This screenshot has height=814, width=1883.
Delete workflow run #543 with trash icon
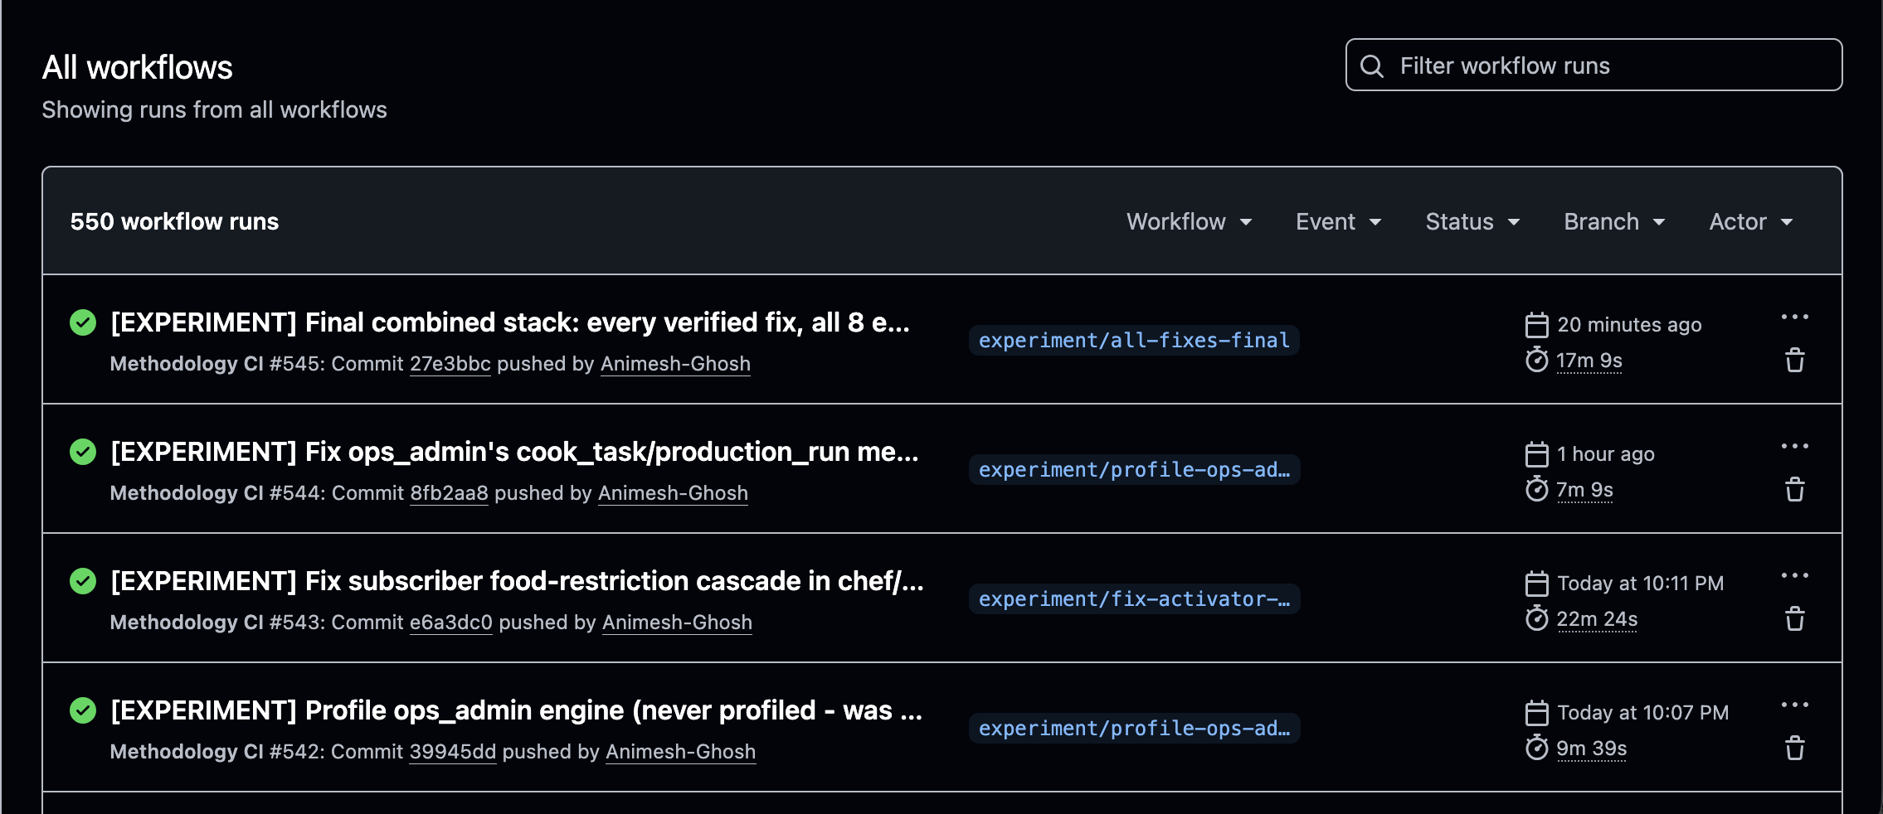coord(1794,619)
